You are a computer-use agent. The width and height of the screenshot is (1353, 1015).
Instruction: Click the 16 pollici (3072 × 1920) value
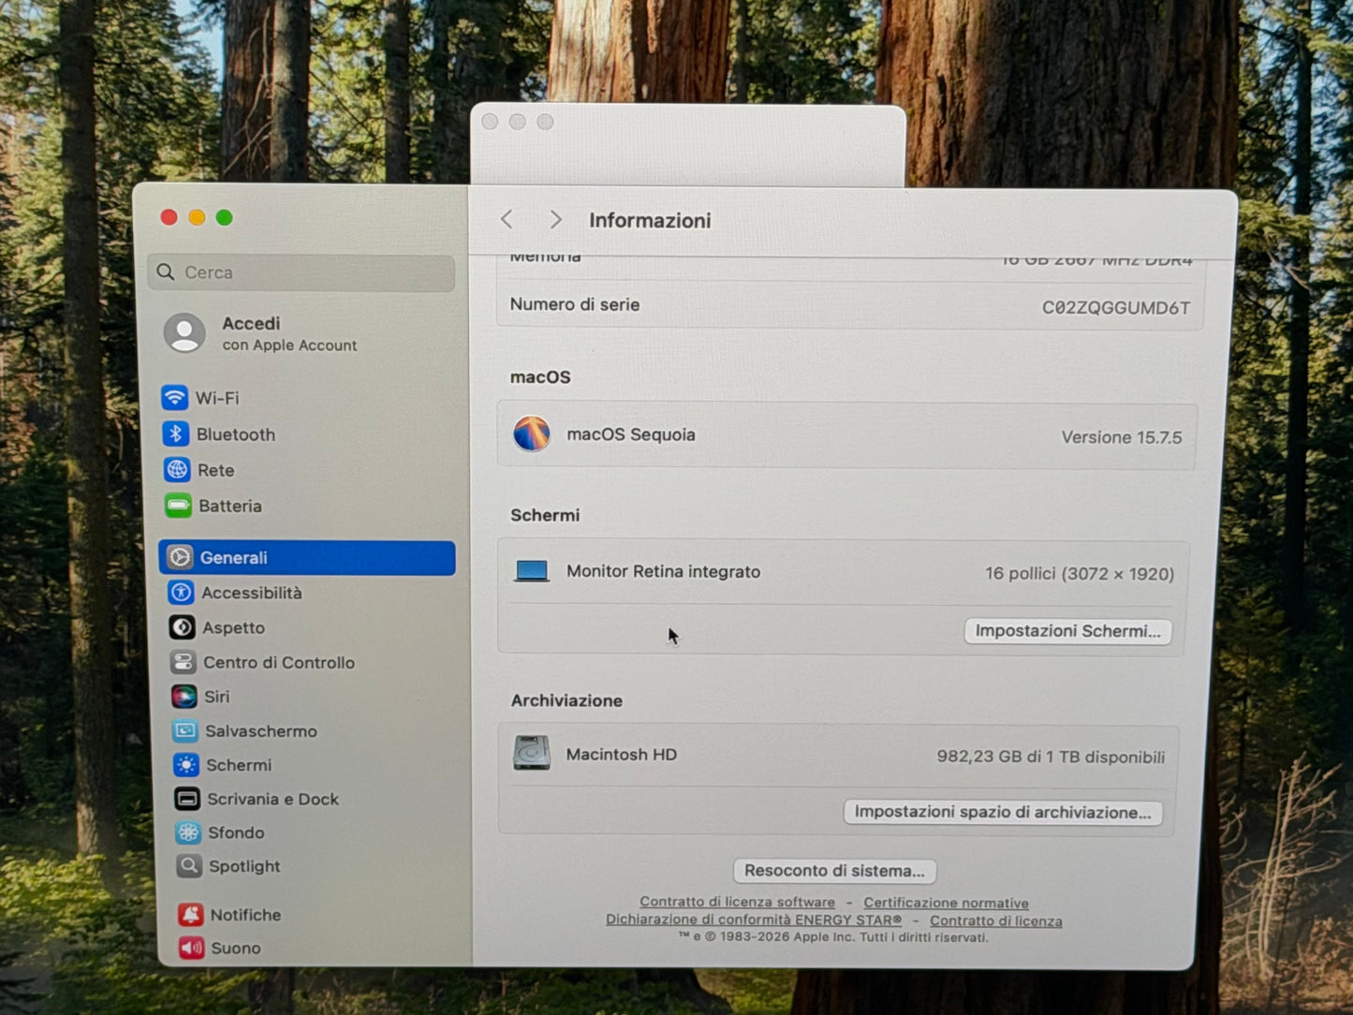click(1080, 573)
